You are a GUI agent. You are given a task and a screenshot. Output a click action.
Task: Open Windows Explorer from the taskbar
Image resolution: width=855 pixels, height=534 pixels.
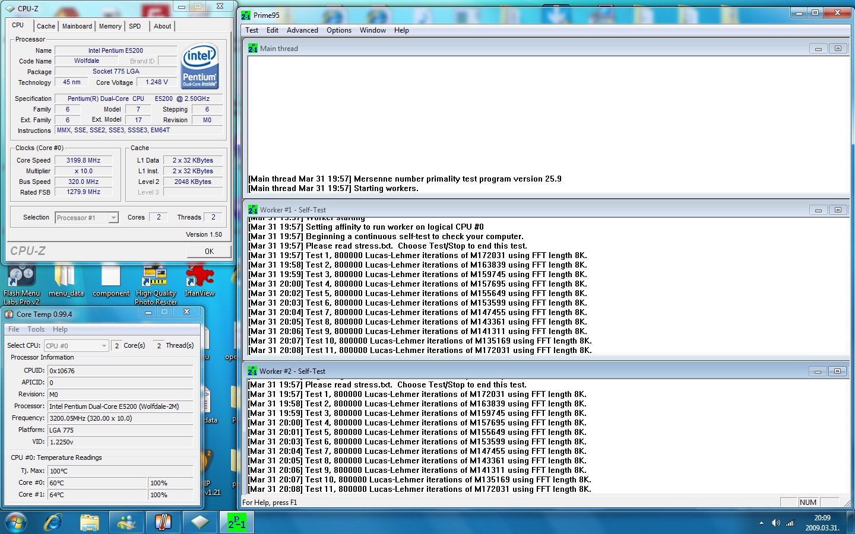[90, 522]
